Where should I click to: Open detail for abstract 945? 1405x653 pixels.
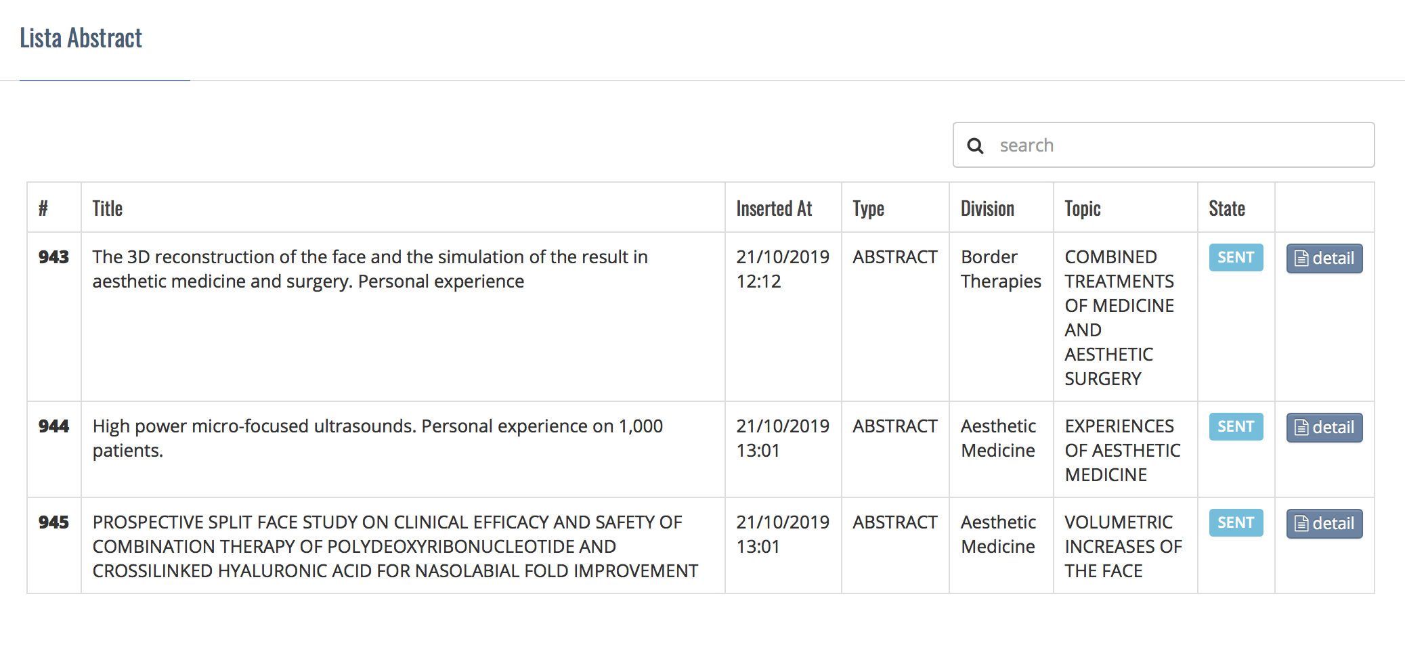1324,524
